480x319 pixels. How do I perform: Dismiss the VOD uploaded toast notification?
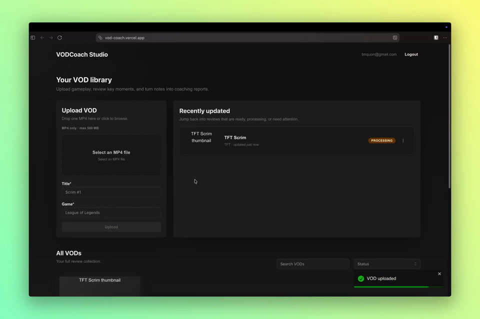[439, 273]
